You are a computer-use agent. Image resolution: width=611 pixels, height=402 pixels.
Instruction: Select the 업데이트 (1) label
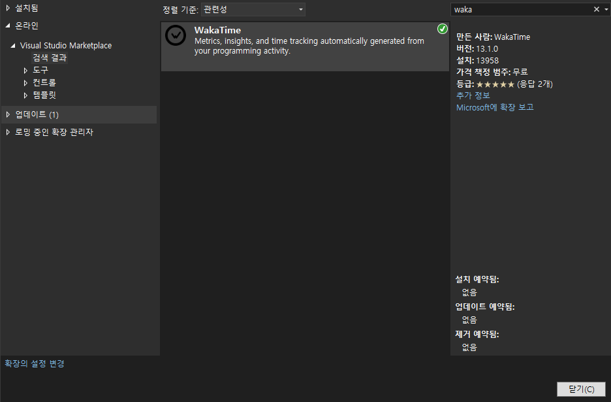[x=37, y=115]
